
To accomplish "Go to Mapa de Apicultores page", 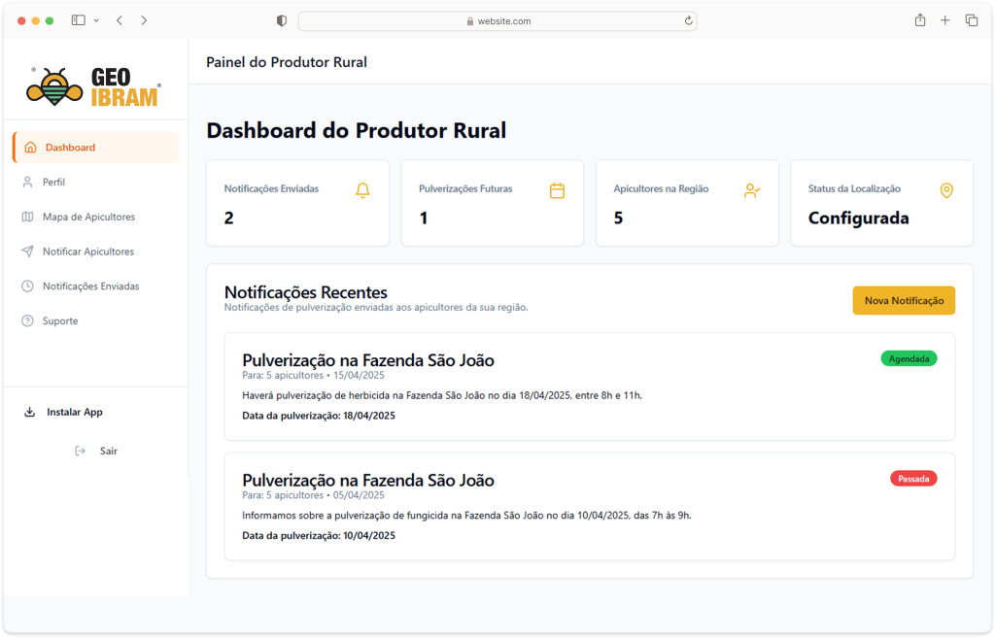I will (88, 217).
